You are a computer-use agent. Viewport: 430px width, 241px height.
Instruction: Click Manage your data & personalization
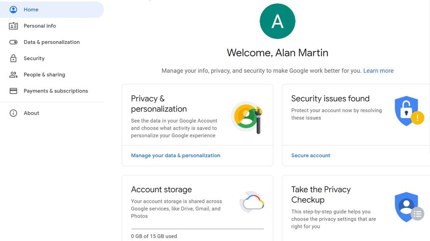tap(176, 155)
